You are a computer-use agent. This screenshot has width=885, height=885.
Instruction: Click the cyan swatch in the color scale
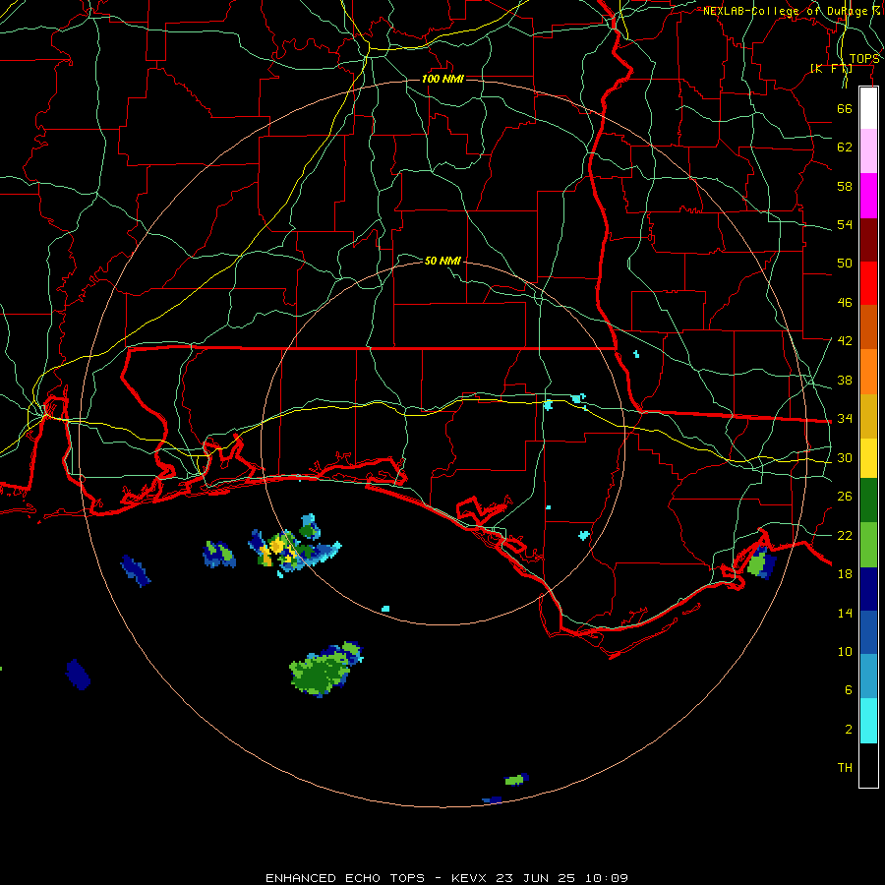point(868,721)
